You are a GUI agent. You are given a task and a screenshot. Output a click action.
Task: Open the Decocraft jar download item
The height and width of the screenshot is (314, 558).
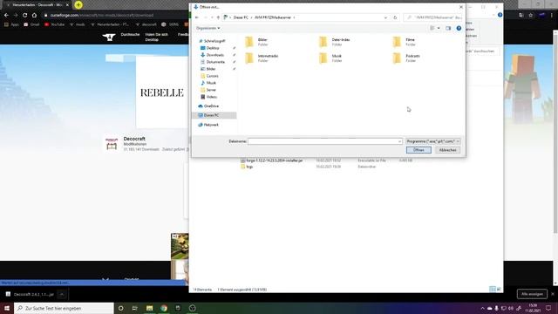(x=30, y=295)
